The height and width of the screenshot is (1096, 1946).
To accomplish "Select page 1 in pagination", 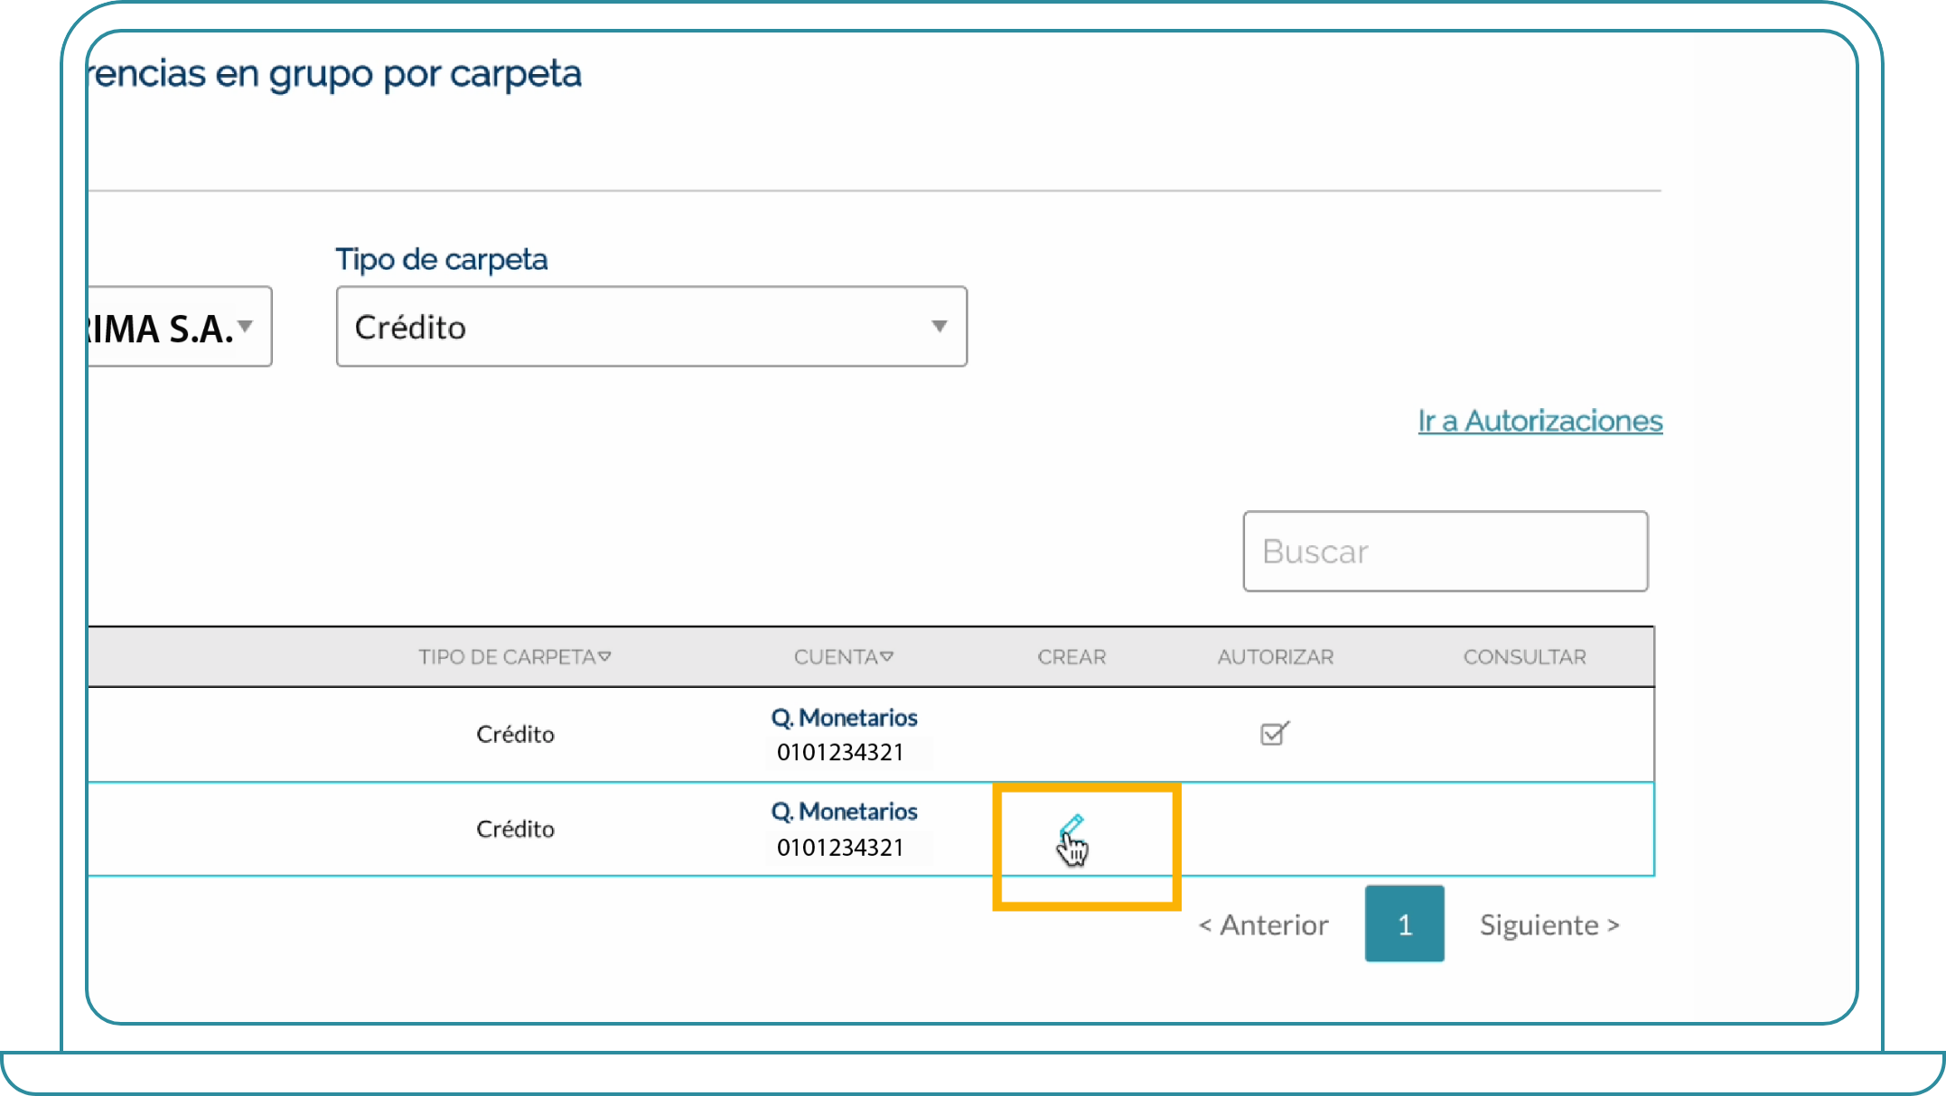I will coord(1405,924).
